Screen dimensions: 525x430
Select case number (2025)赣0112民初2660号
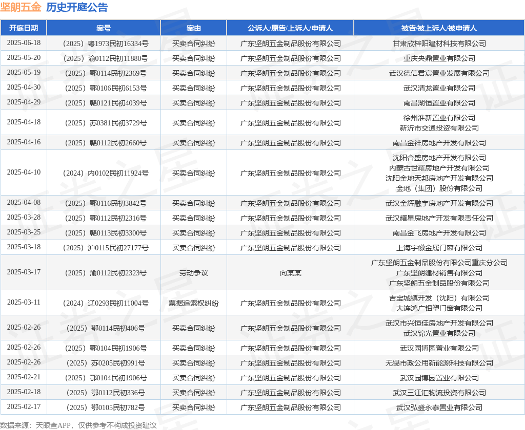[106, 143]
